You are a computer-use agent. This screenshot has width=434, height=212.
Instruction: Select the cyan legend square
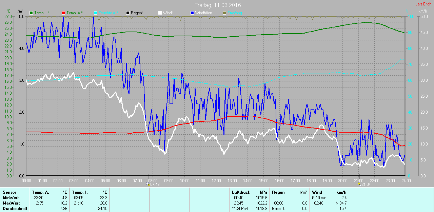pos(96,13)
